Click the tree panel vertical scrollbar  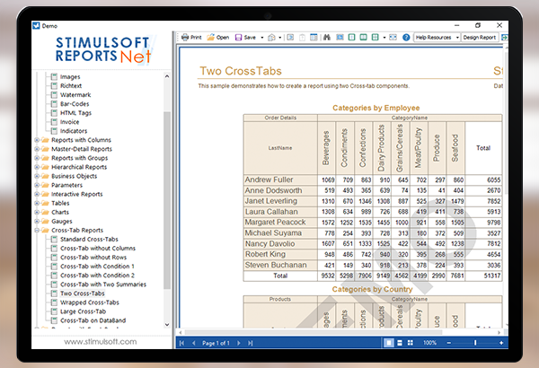click(167, 200)
